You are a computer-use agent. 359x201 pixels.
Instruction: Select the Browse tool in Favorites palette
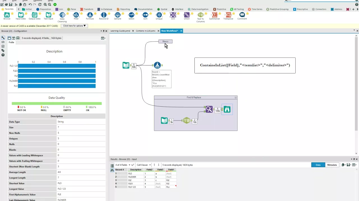pyautogui.click(x=7, y=16)
